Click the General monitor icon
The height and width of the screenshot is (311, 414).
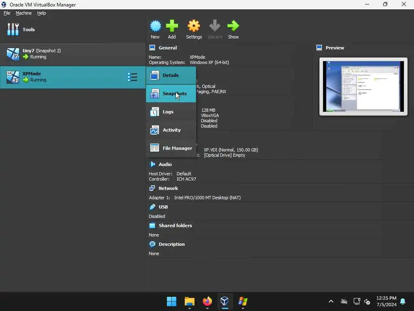point(152,48)
